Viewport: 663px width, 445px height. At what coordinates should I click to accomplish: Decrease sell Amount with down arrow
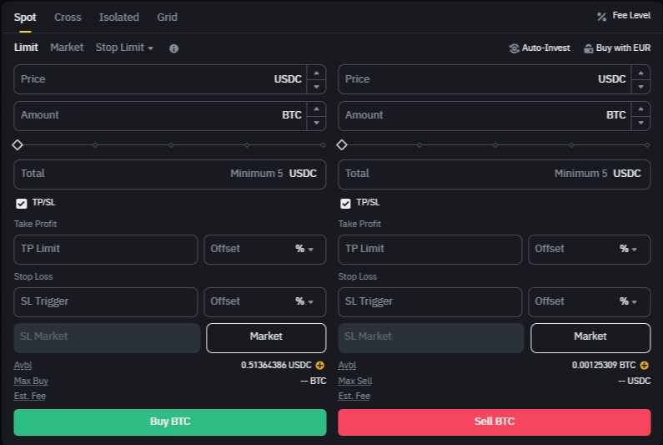pos(640,124)
